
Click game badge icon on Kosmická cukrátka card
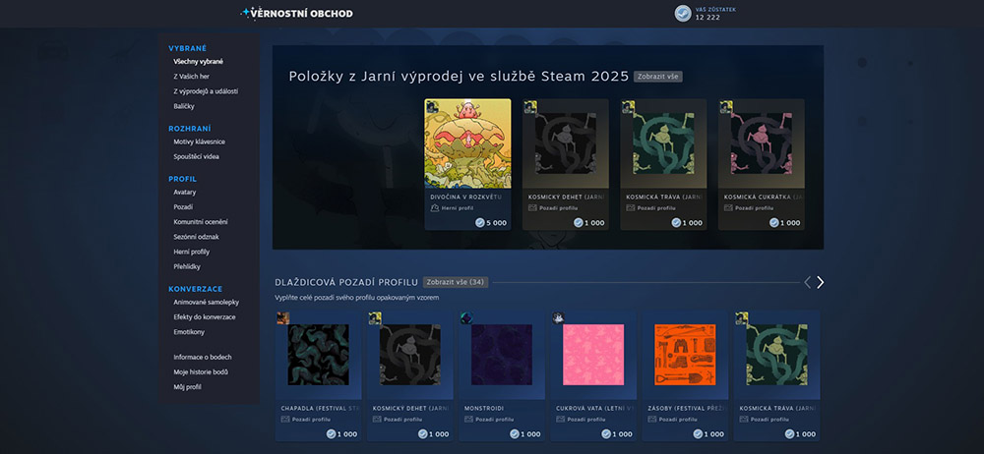pos(725,106)
